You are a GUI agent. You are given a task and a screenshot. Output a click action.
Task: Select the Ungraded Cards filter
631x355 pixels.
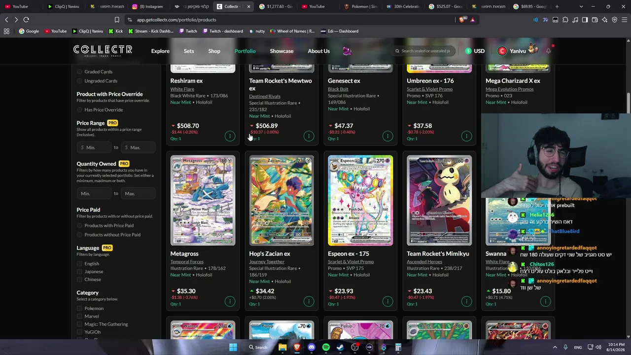pyautogui.click(x=79, y=81)
